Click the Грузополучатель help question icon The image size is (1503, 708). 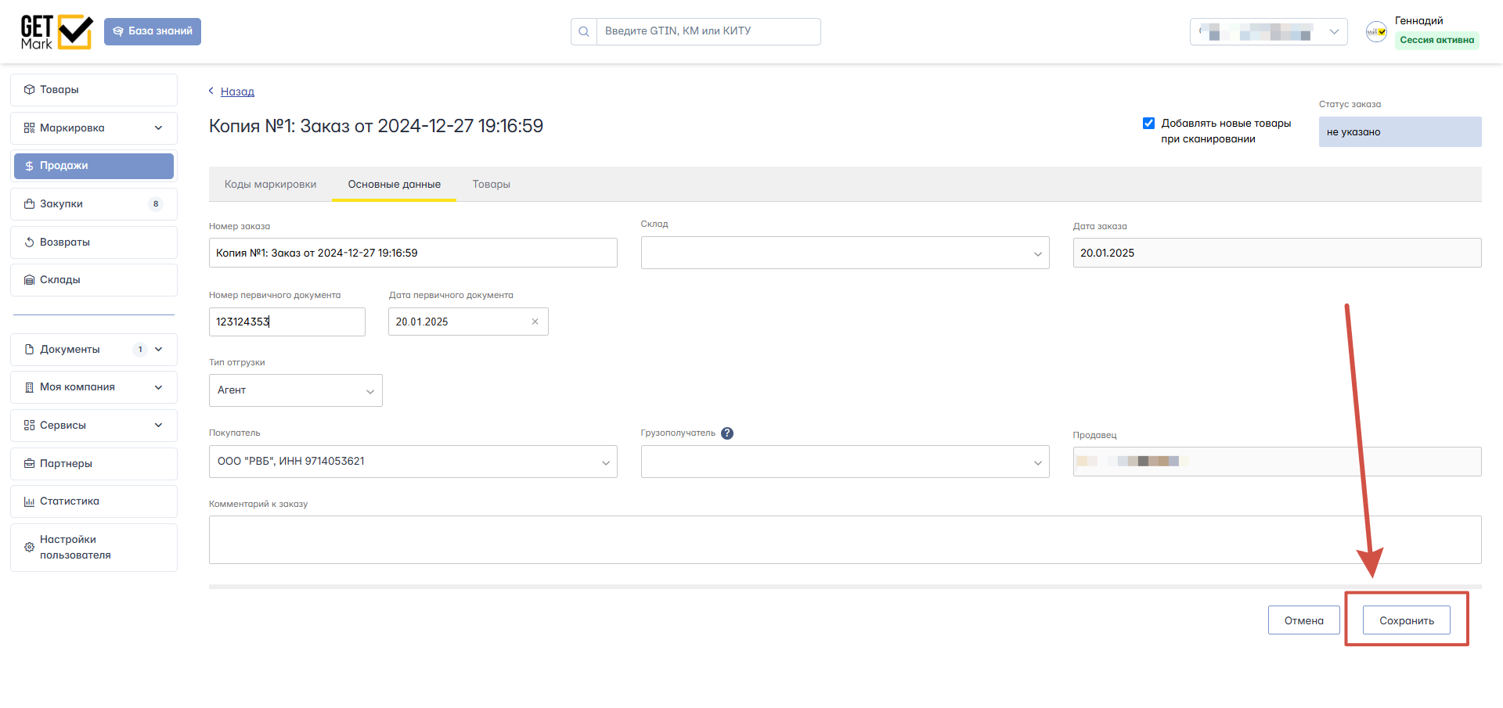[x=727, y=433]
